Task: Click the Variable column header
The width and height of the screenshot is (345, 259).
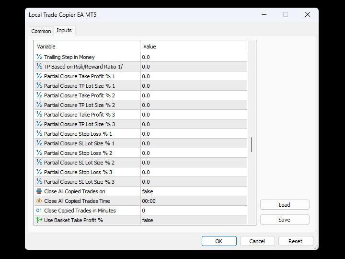Action: click(x=88, y=47)
